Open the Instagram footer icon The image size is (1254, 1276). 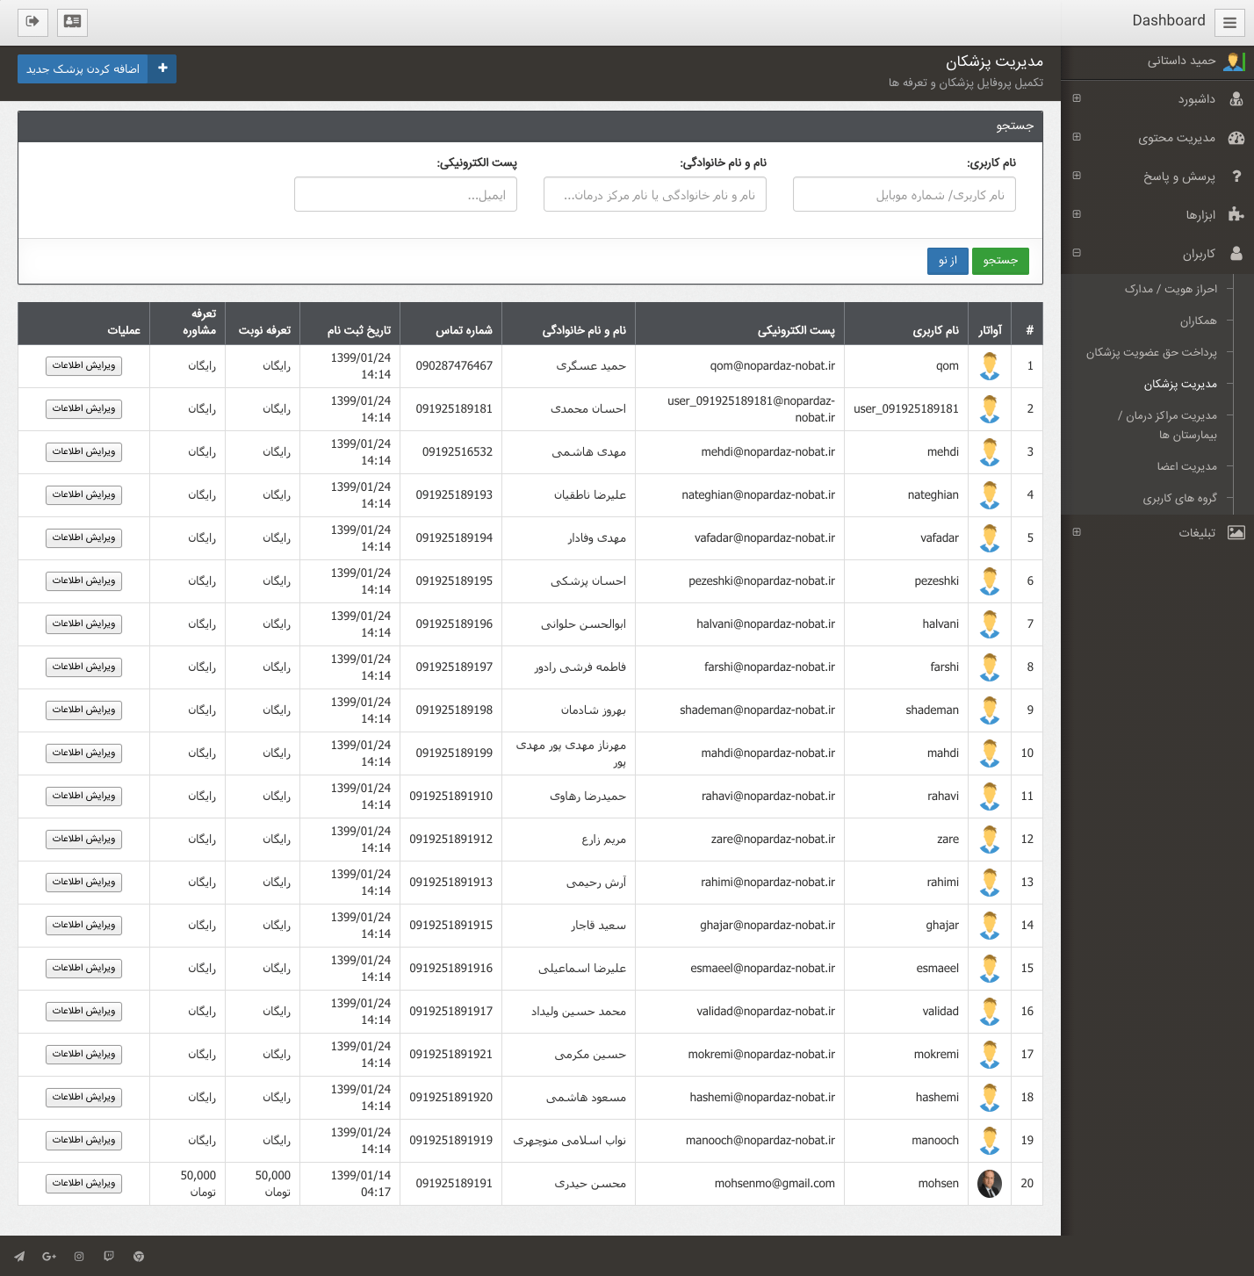79,1257
